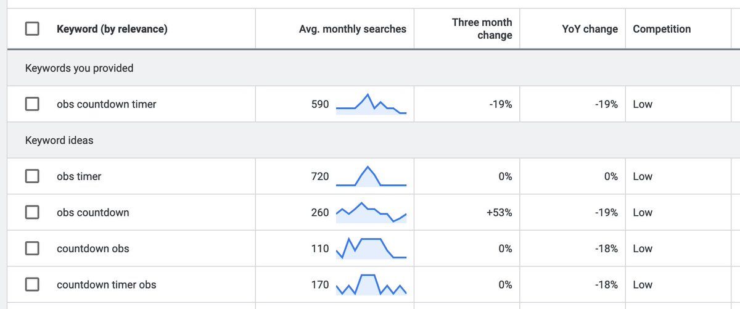Sort by Competition column header

pos(661,29)
